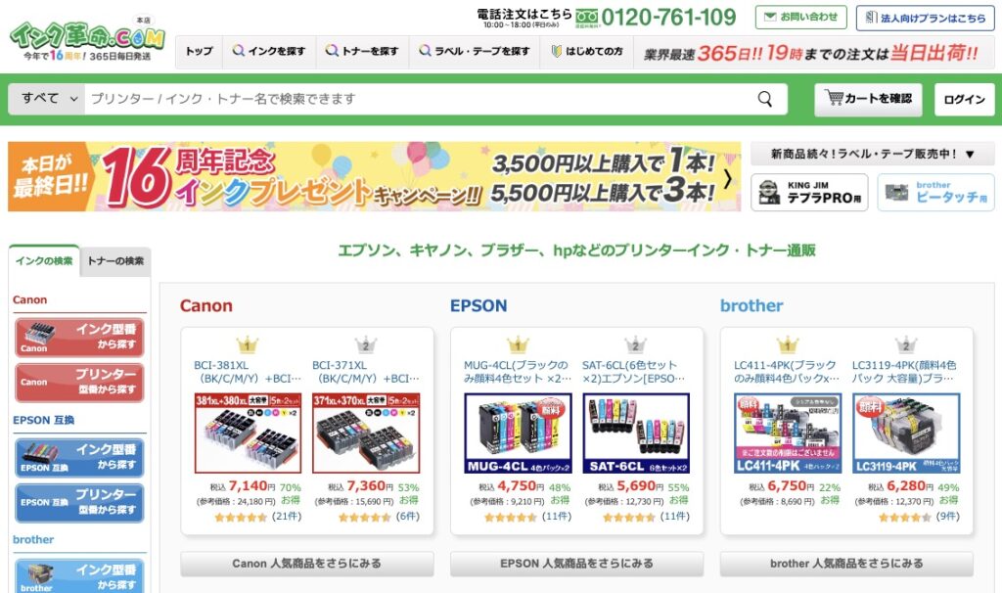Focus the printer/ink name search field
This screenshot has width=1002, height=593.
419,99
